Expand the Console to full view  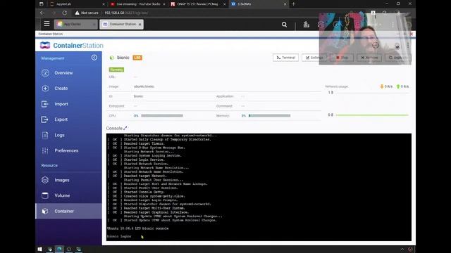[125, 128]
